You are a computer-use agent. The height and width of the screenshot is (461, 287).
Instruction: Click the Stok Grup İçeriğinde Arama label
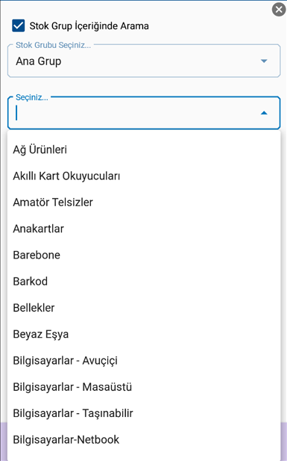[x=89, y=26]
